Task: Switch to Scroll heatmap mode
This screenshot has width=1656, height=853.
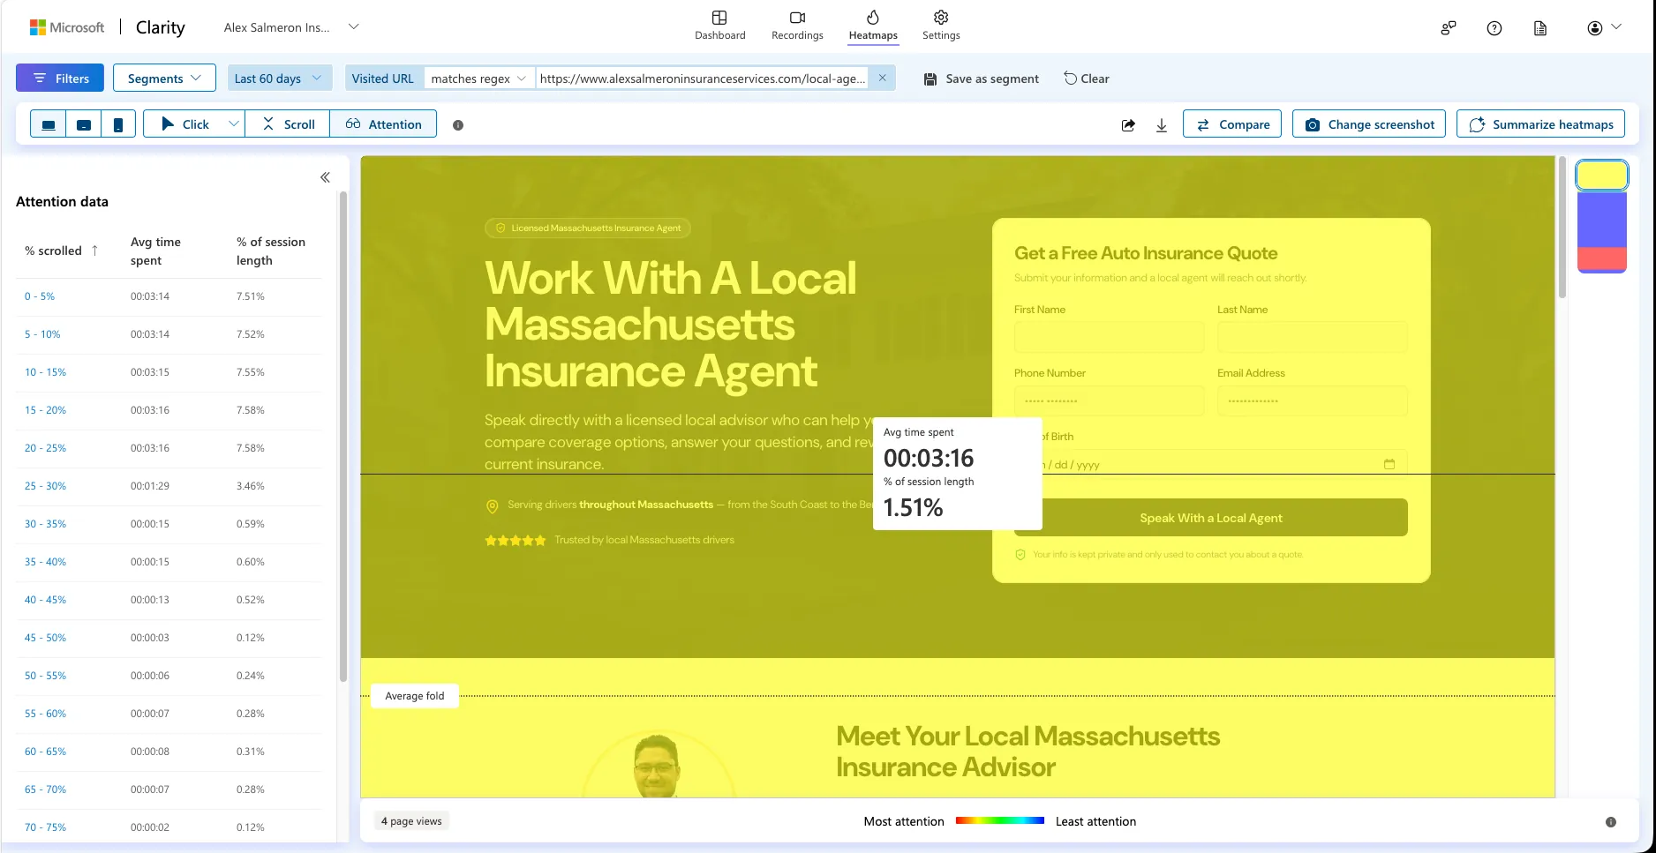Action: point(288,124)
